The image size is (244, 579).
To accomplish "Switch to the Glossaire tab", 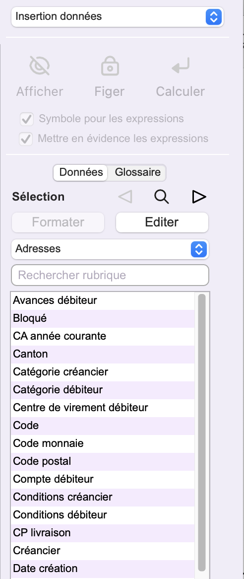I will tap(137, 172).
